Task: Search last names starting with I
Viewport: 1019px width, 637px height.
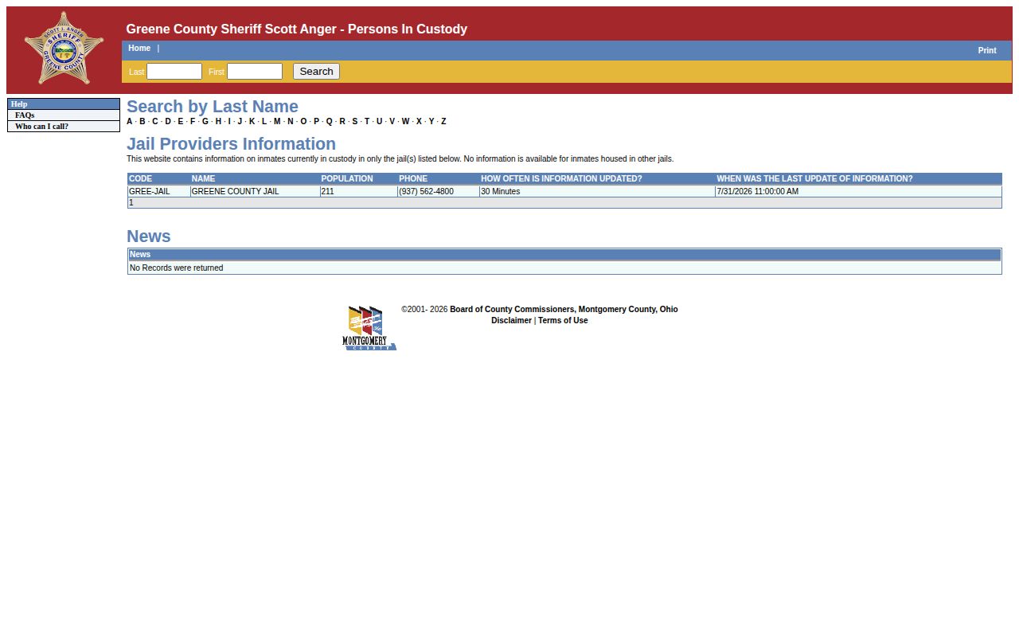Action: (229, 122)
